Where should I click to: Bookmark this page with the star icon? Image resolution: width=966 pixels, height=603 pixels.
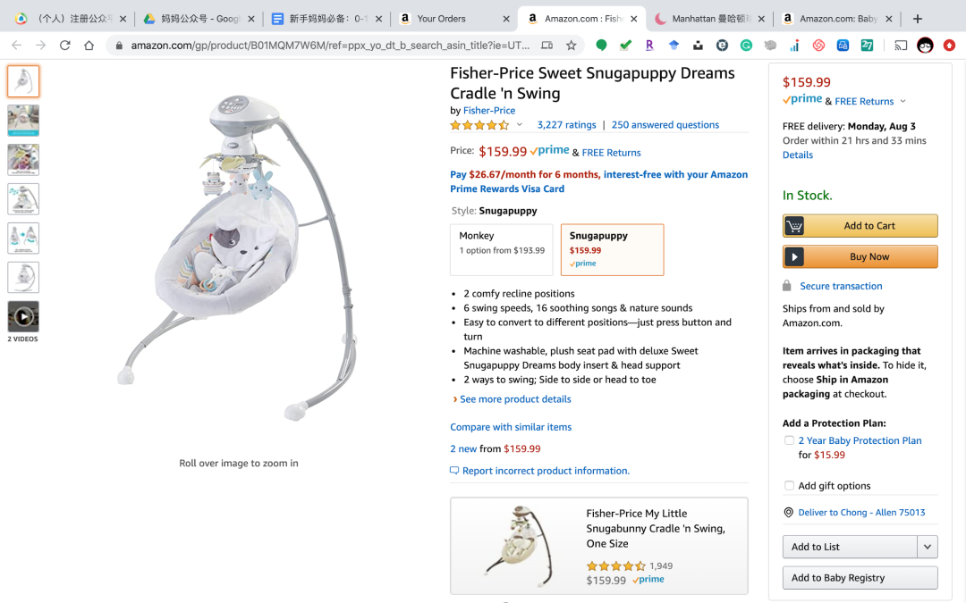tap(572, 46)
